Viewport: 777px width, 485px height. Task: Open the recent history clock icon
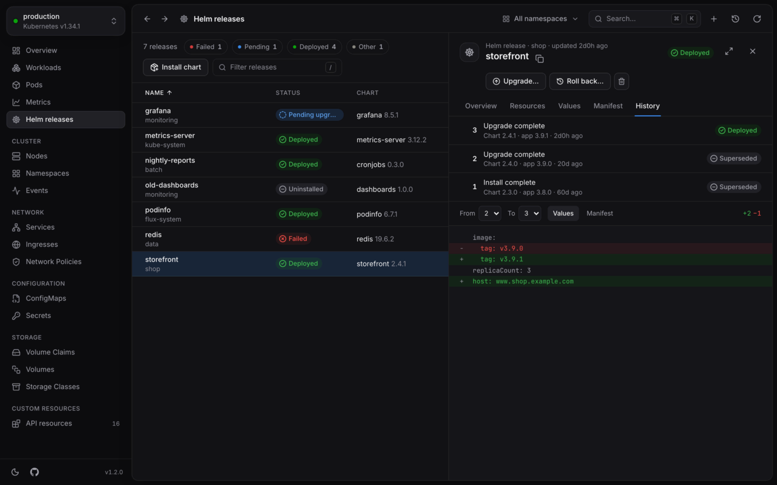pyautogui.click(x=735, y=19)
